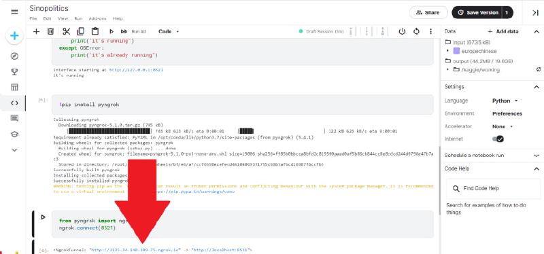Open the compass Home icon in sidebar
The width and height of the screenshot is (544, 254).
[14, 56]
